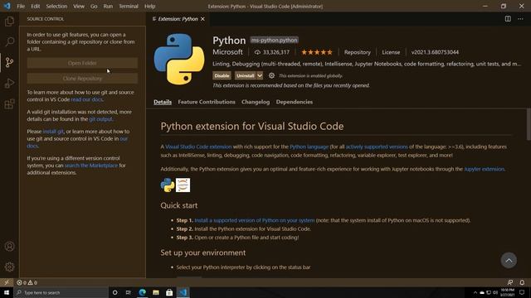Open the Explorer view in activity bar
The height and width of the screenshot is (298, 531).
click(x=9, y=22)
